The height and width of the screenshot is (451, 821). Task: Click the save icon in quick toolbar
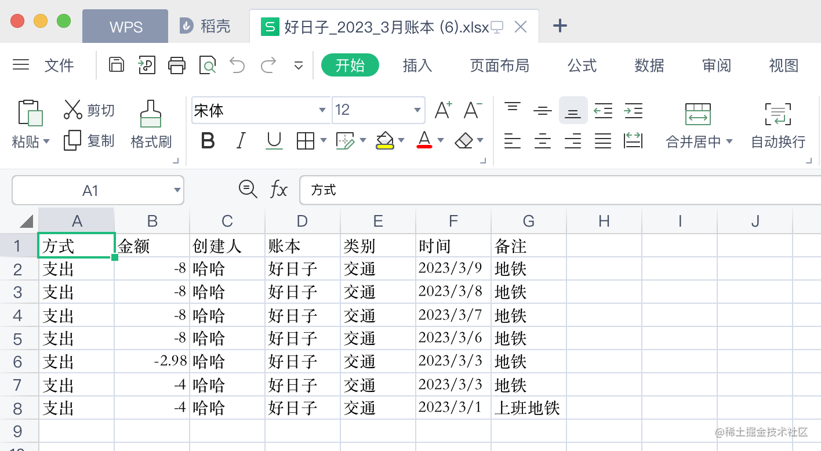point(117,65)
